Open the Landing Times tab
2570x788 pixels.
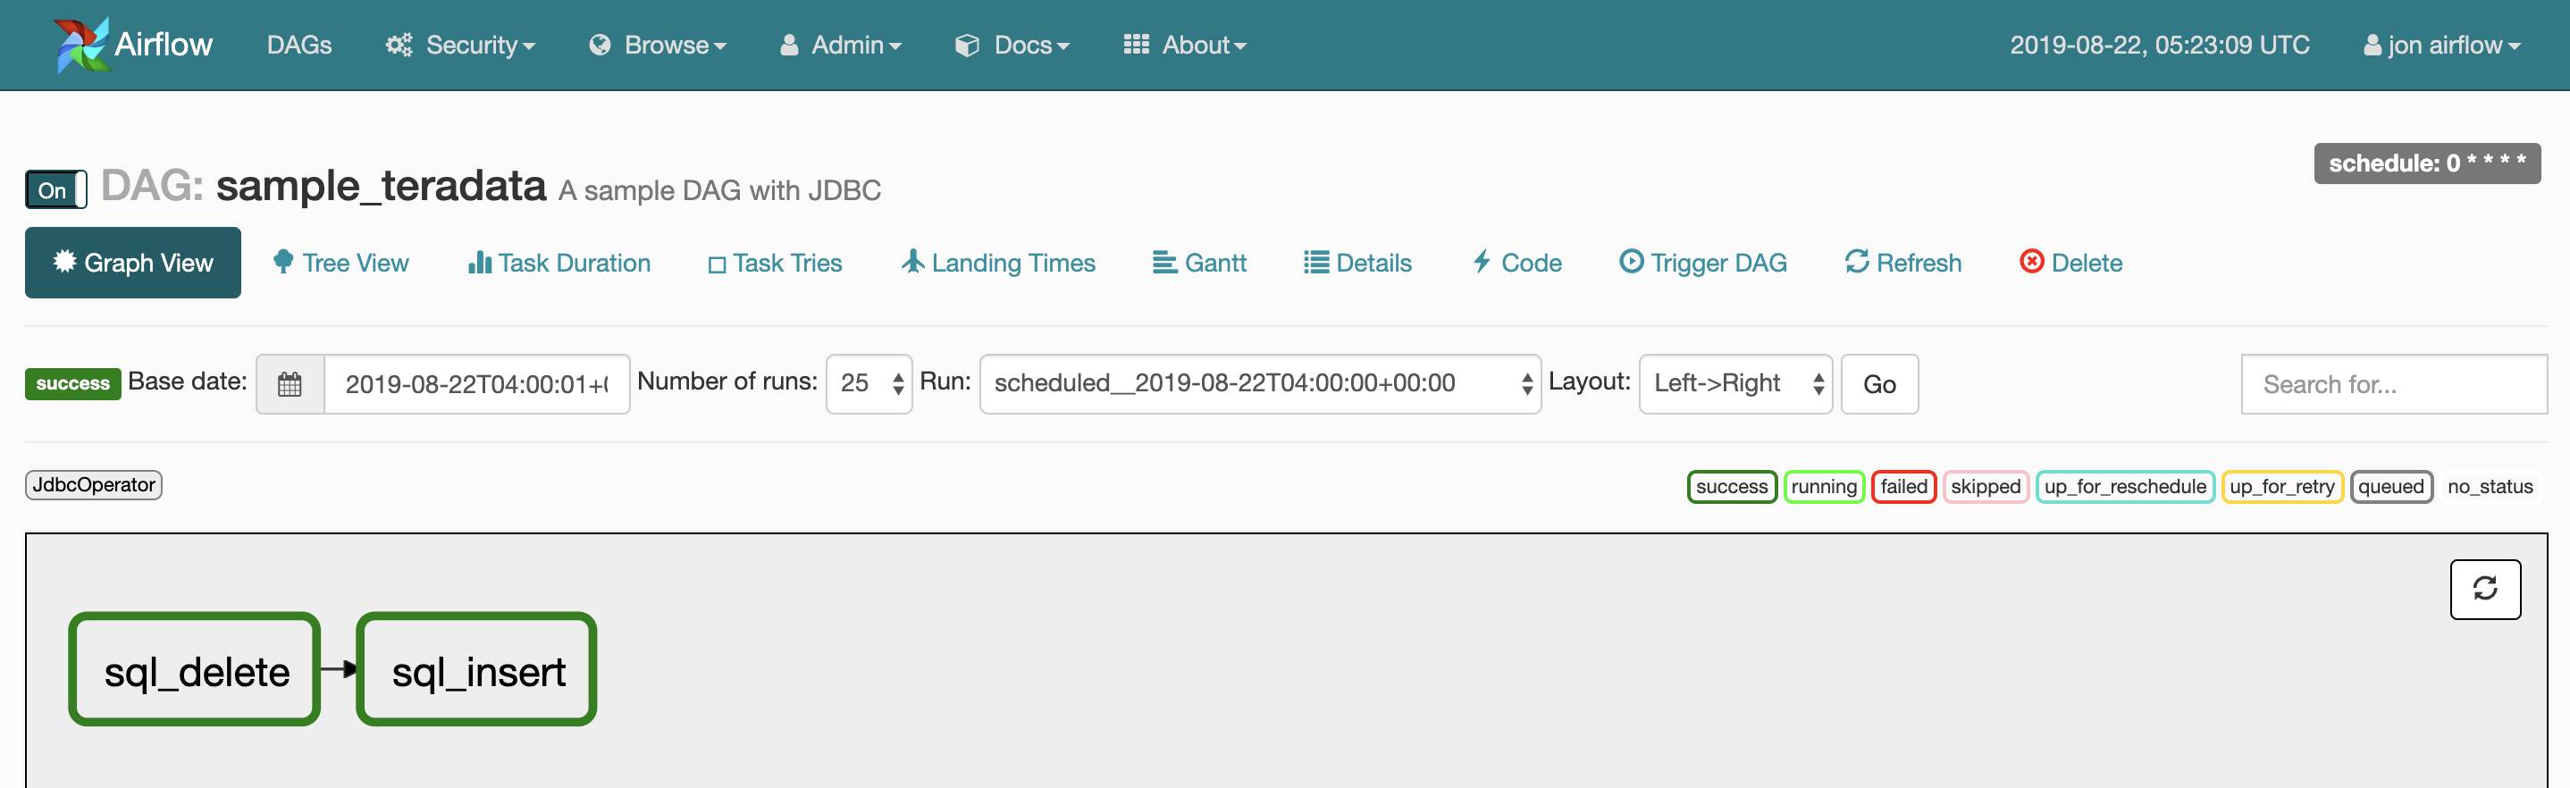(999, 263)
